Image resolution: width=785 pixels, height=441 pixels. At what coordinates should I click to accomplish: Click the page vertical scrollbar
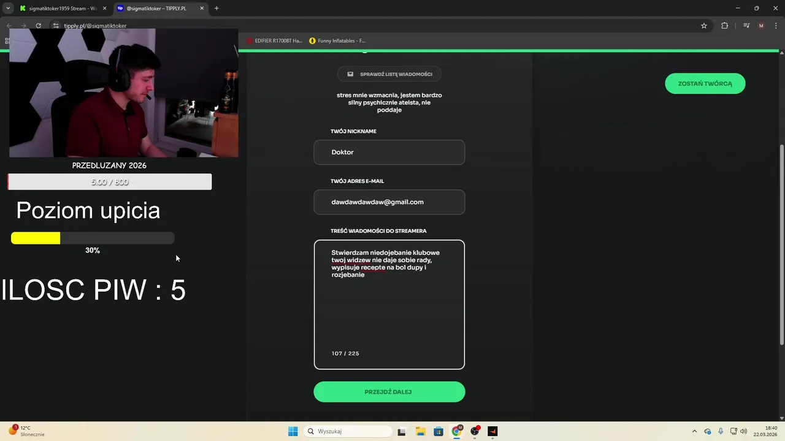pos(781,245)
